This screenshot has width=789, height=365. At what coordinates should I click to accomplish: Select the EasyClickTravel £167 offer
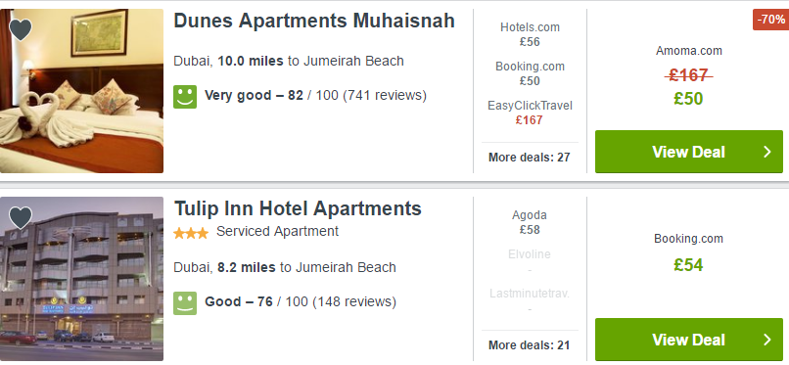530,113
